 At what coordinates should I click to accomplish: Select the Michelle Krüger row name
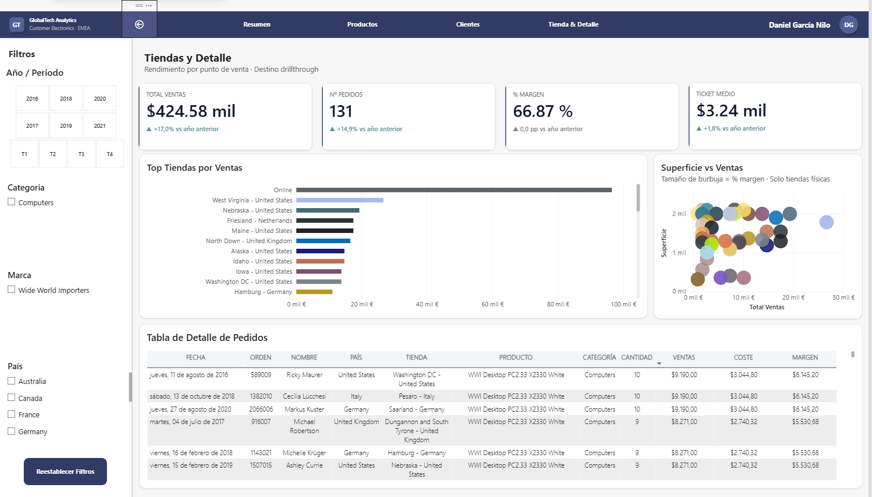pos(304,453)
